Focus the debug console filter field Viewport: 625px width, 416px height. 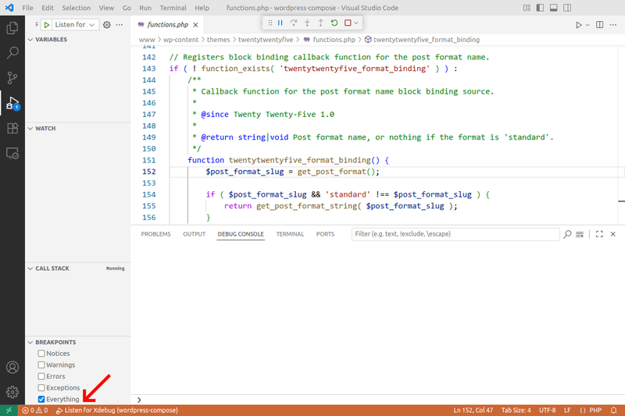point(455,234)
